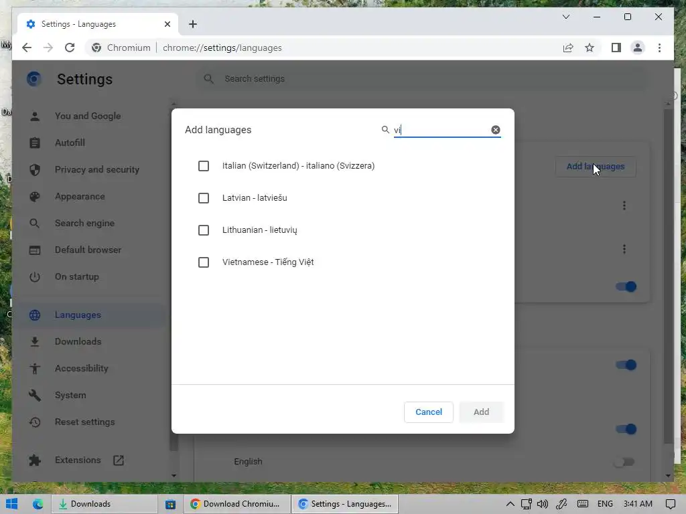Click the magnifier icon in Add languages

click(385, 130)
